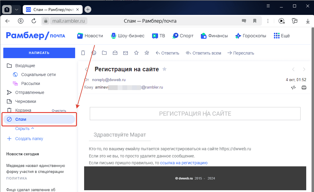Click the email date 4 окт, 01:52
The width and height of the screenshot is (314, 192).
[296, 80]
